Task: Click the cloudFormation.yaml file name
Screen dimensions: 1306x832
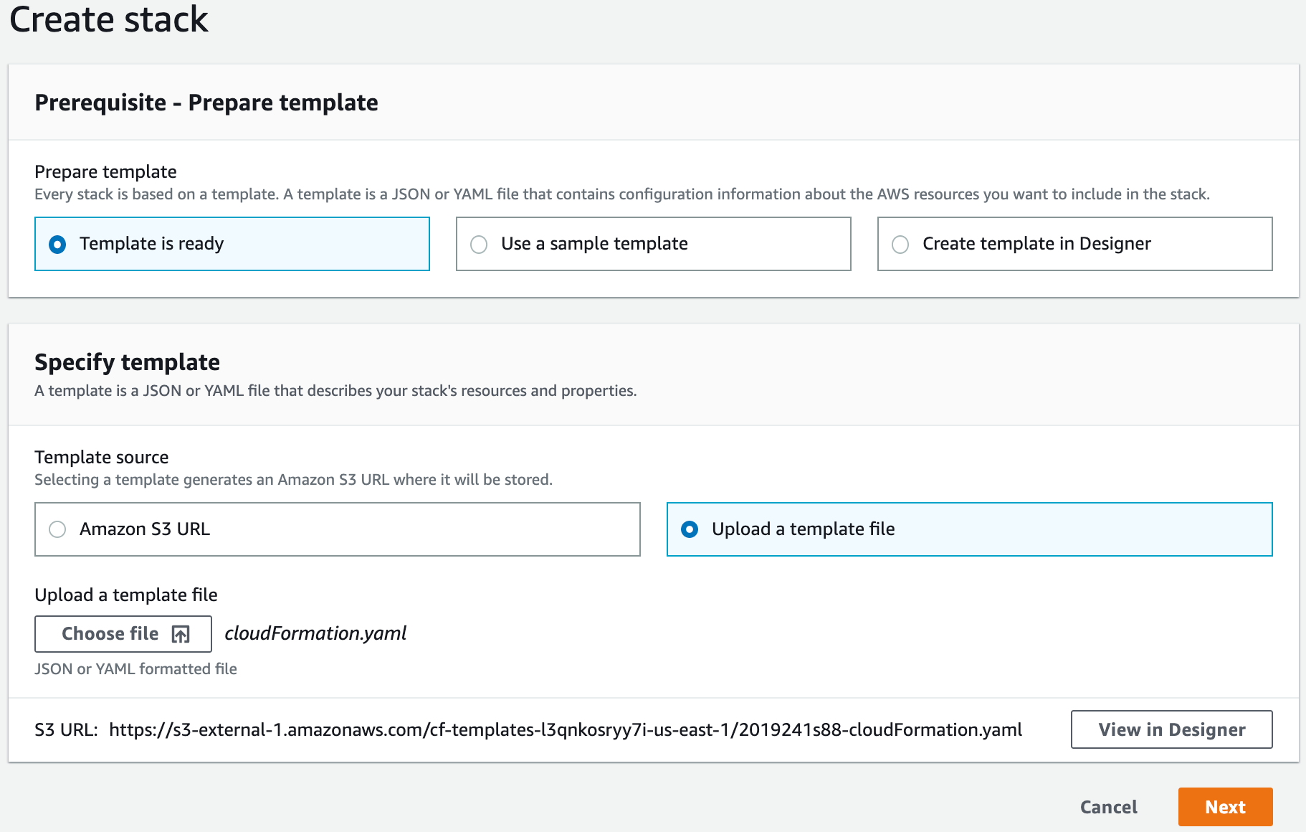Action: pos(315,633)
